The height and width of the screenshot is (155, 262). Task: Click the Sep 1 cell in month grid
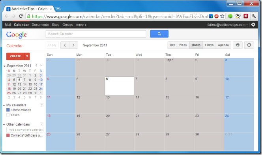tap(179, 67)
